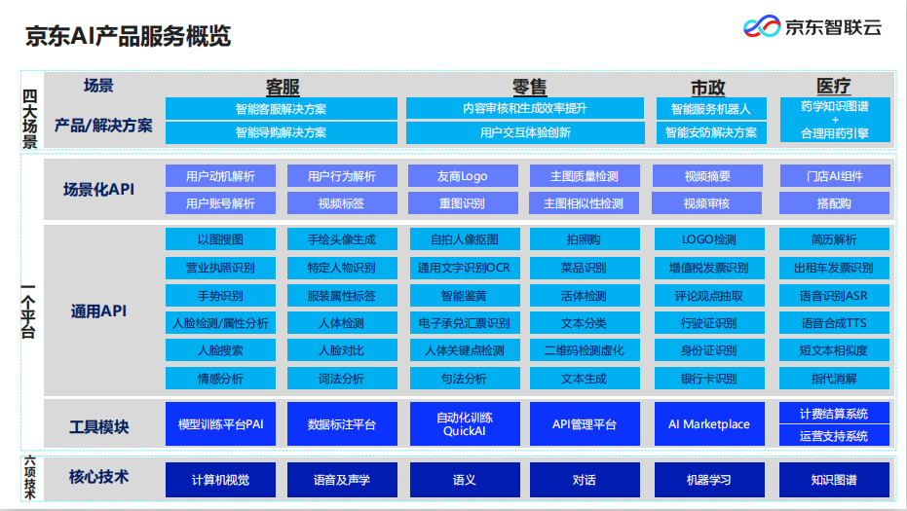Select 视频标签 box
The image size is (907, 511).
point(342,202)
